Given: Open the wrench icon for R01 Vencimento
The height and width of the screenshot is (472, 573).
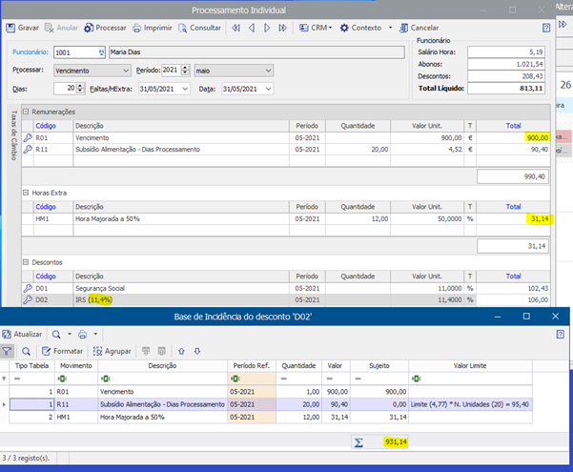Looking at the screenshot, I should [27, 137].
